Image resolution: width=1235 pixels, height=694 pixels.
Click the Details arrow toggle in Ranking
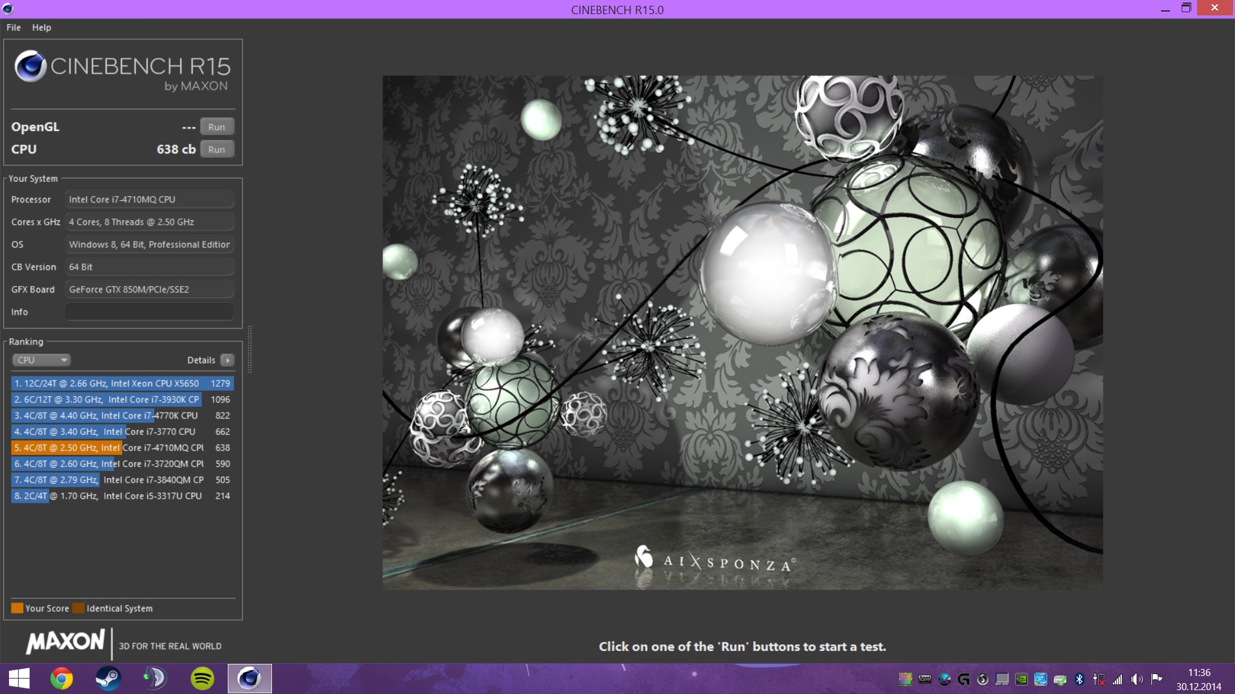[x=227, y=360]
